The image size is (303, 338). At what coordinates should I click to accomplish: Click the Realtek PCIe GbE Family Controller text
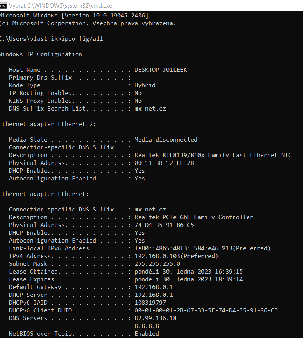[x=194, y=217]
